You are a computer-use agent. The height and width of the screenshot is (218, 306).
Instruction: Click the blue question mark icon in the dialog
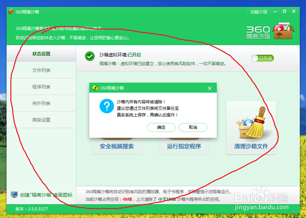click(x=107, y=106)
